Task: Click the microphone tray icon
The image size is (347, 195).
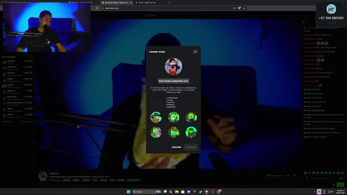Action: click(x=319, y=192)
